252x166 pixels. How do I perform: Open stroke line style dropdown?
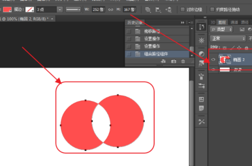(x=73, y=10)
